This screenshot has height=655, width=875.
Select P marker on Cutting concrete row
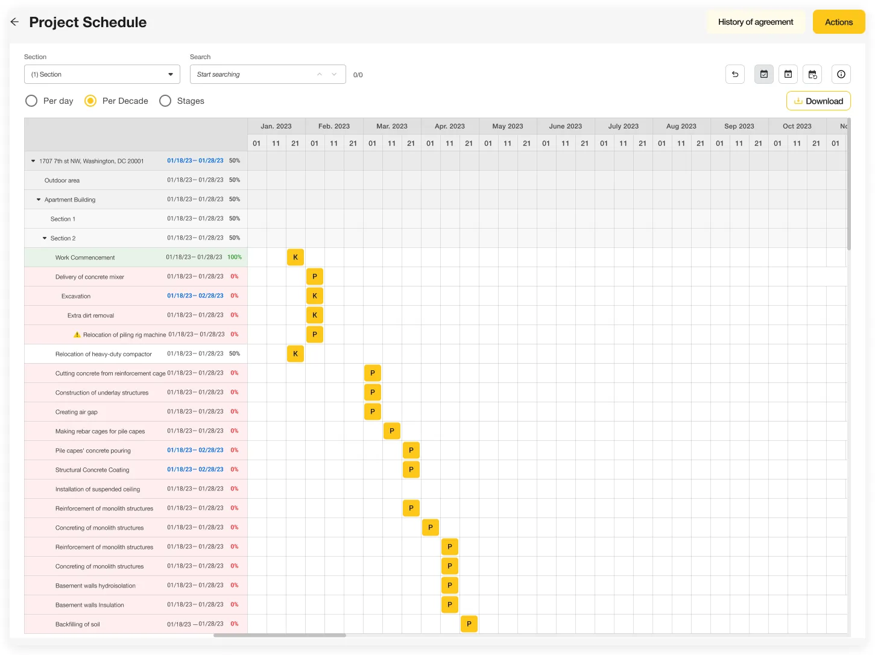coord(373,373)
